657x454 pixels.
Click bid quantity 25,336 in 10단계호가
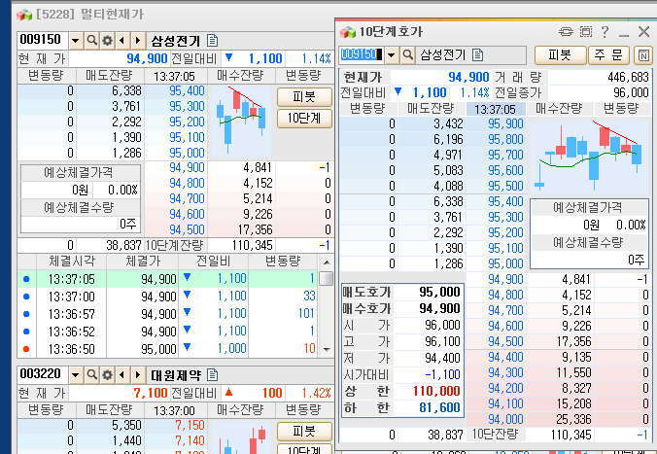point(573,419)
